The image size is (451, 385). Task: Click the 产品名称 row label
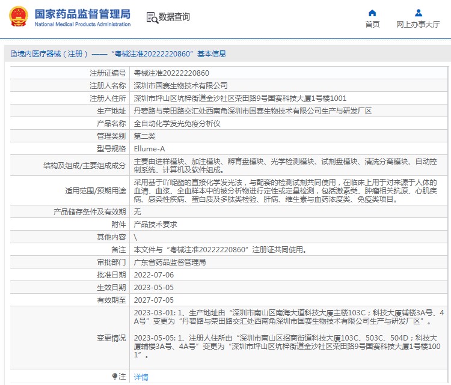111,124
